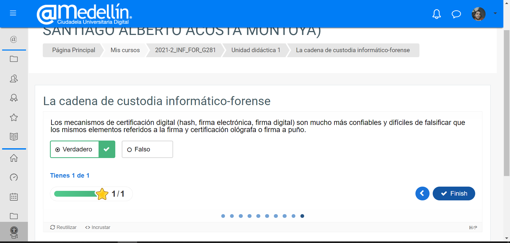Screen dimensions: 510x243
Task: Click the gold star on the score bar
Action: [x=102, y=194]
